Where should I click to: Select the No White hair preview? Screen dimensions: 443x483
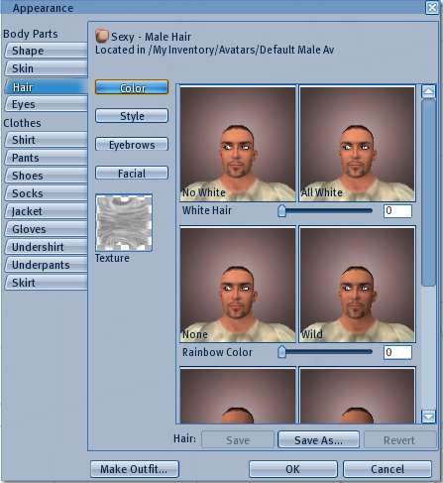(x=238, y=144)
